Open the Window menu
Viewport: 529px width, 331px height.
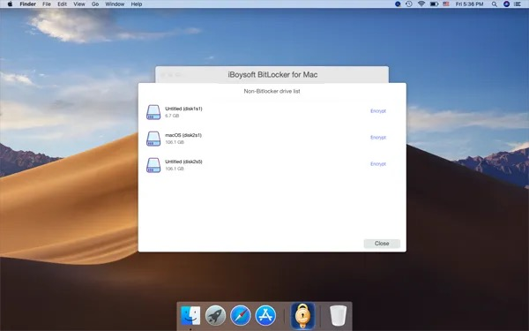click(115, 4)
